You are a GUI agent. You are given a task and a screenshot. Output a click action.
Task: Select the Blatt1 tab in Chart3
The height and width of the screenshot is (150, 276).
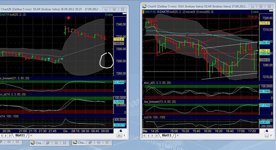pos(167,135)
